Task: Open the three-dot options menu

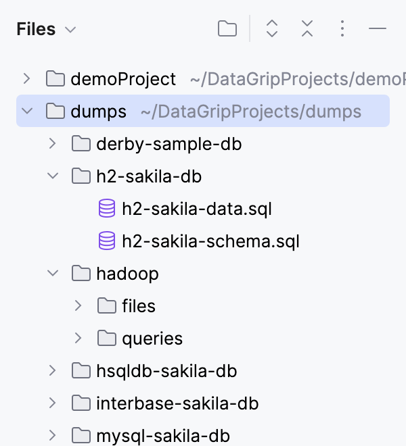Action: coord(342,28)
